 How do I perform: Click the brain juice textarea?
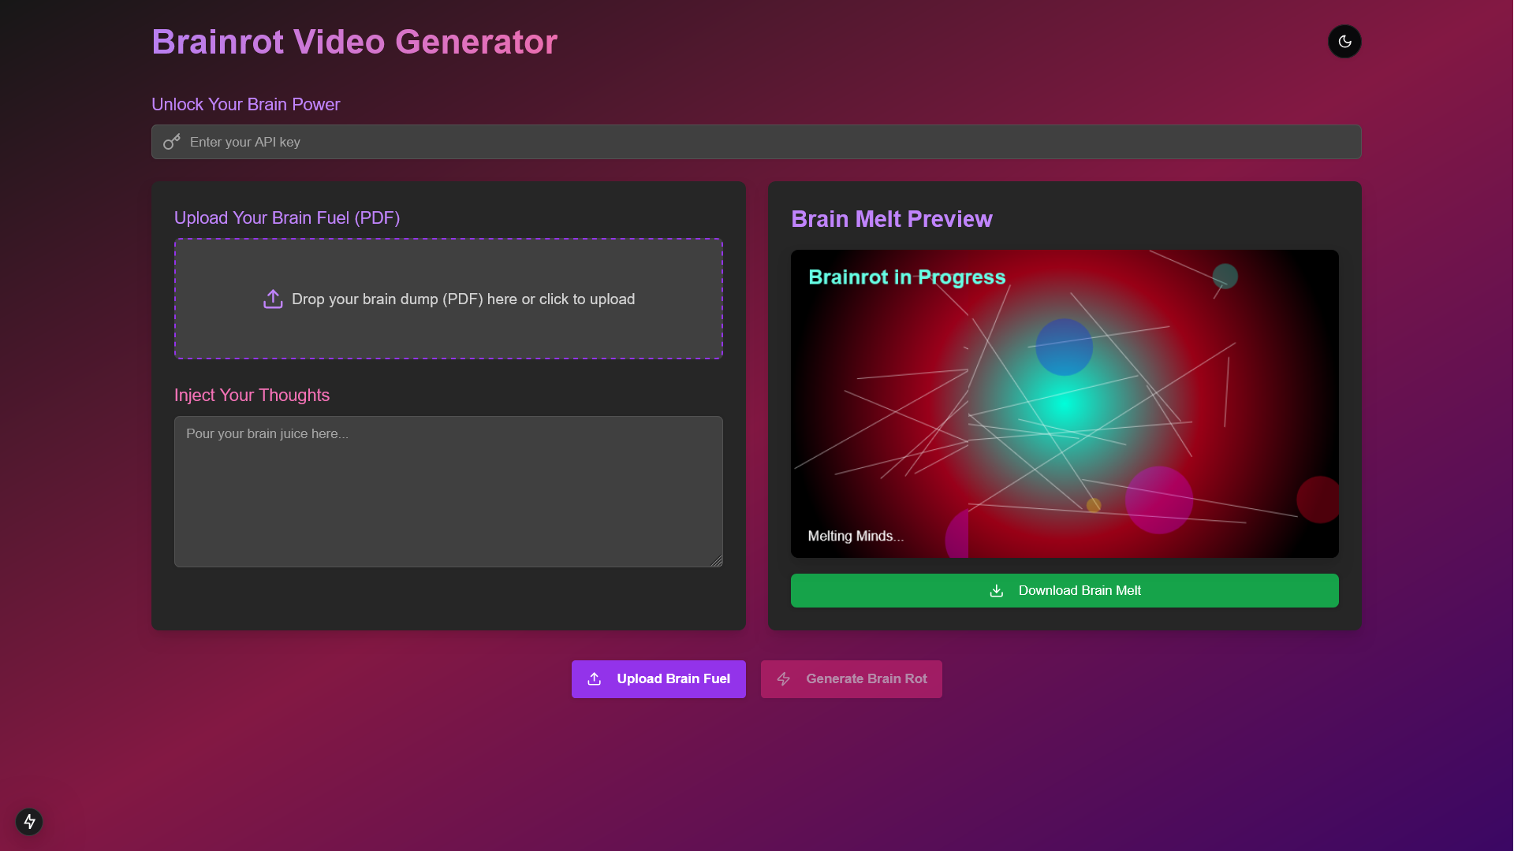pyautogui.click(x=448, y=492)
